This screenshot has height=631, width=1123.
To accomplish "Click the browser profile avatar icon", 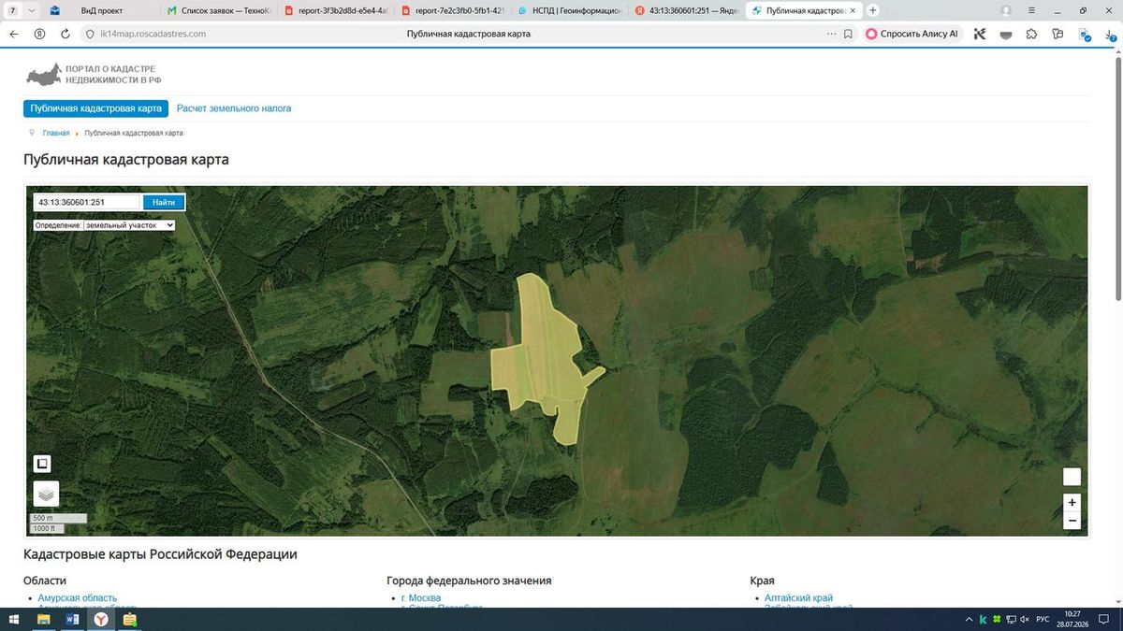I will pyautogui.click(x=1006, y=10).
